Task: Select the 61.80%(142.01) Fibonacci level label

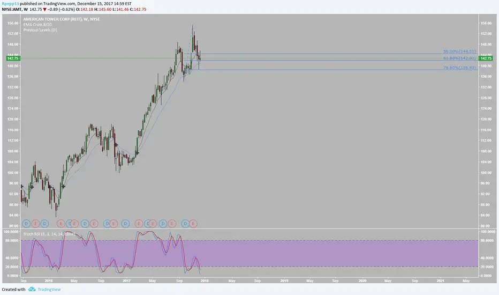Action: [x=459, y=58]
